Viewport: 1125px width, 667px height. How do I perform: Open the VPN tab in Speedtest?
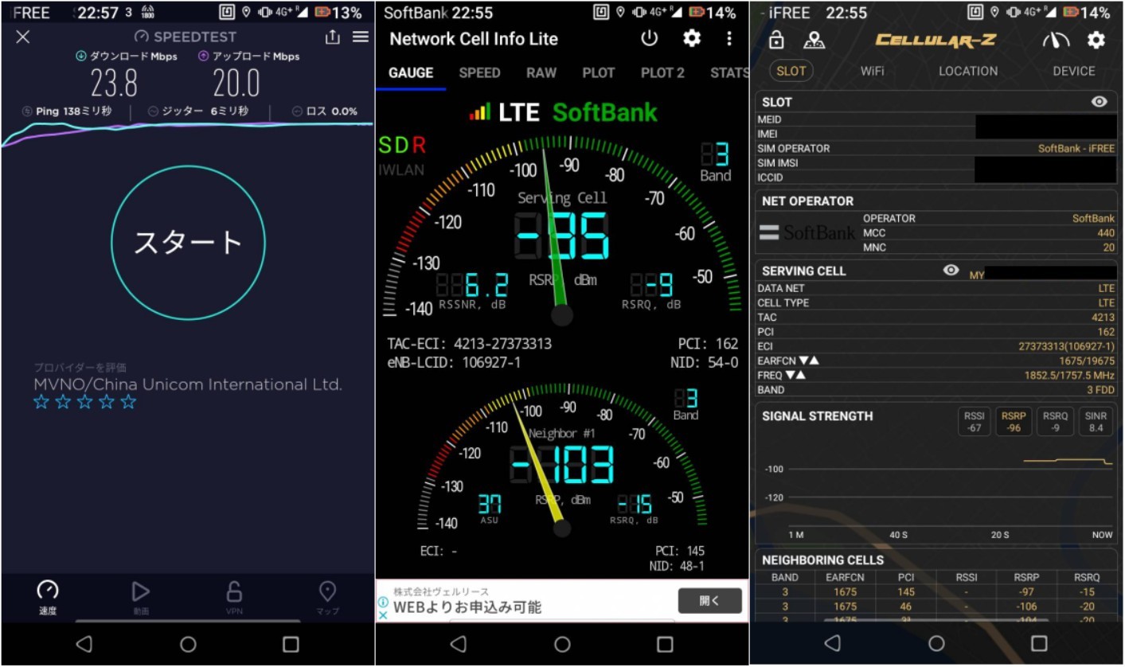coord(234,596)
